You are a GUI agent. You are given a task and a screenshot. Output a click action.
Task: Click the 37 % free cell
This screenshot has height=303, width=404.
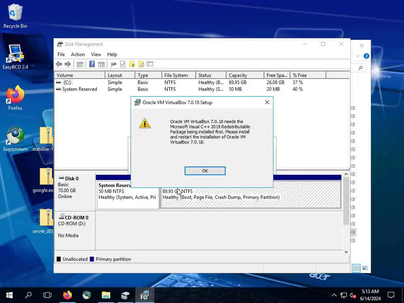(297, 82)
